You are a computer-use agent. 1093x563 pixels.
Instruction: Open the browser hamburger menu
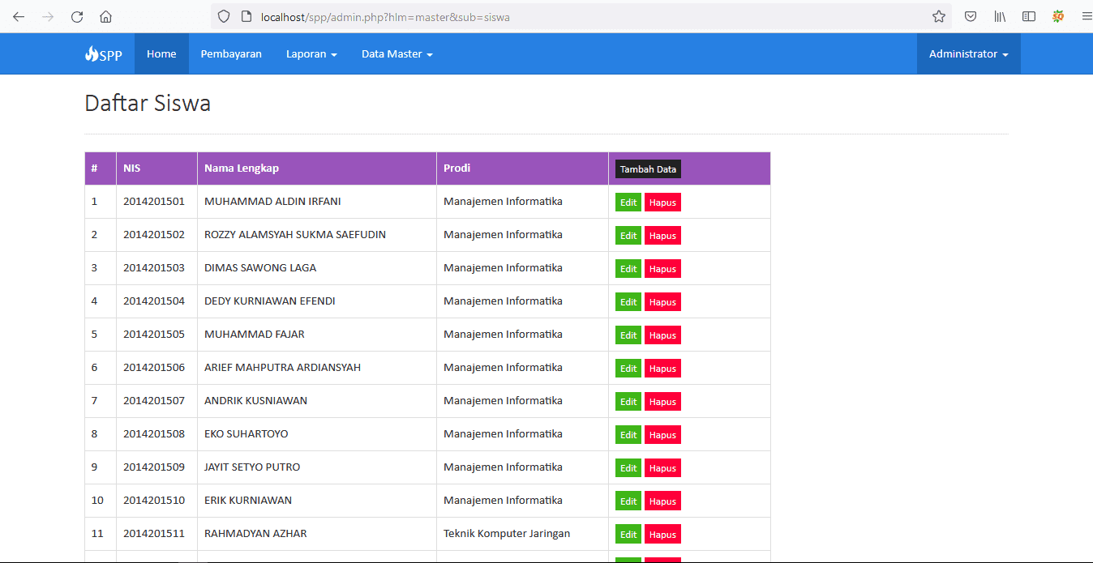[1087, 16]
